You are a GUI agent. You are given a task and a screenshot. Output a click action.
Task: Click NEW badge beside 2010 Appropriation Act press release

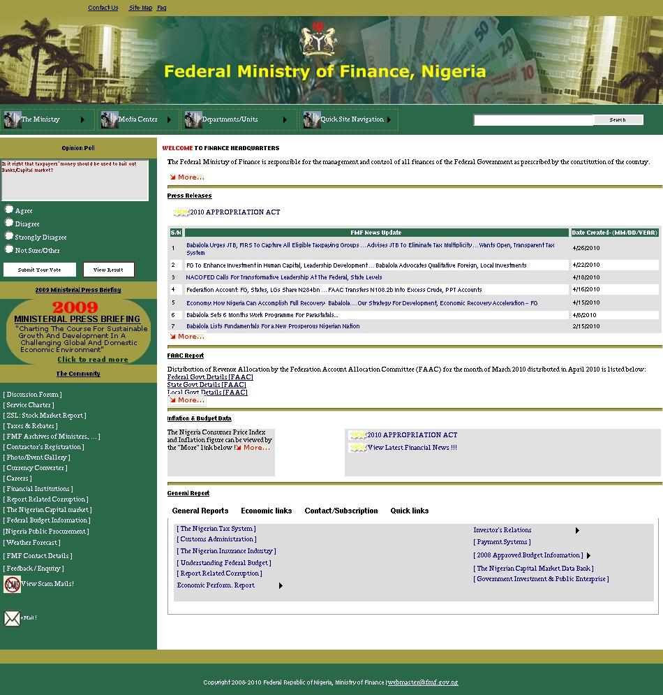pos(181,212)
